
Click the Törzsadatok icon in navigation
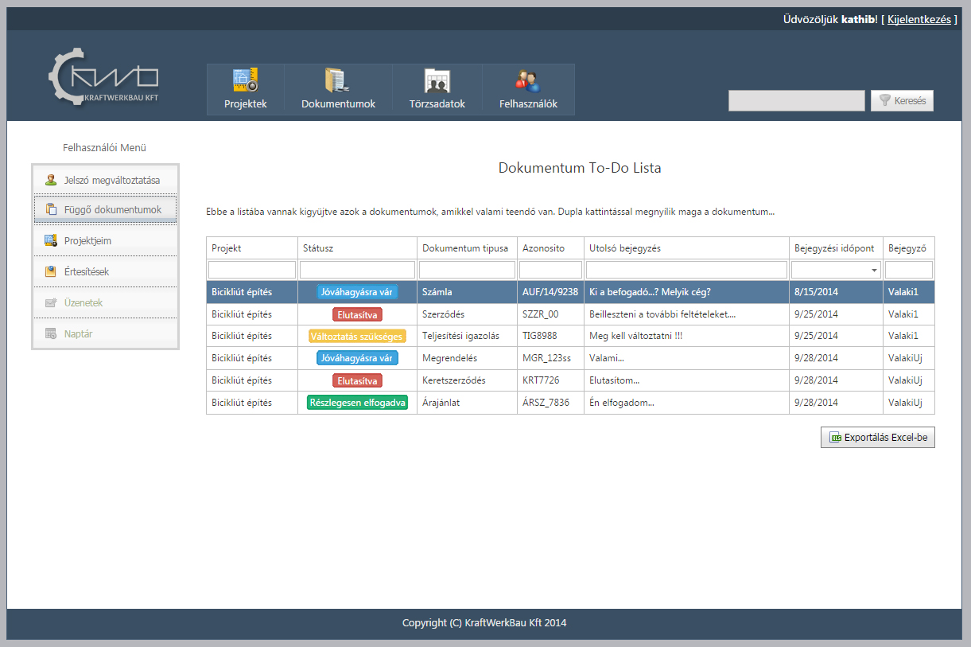(437, 81)
